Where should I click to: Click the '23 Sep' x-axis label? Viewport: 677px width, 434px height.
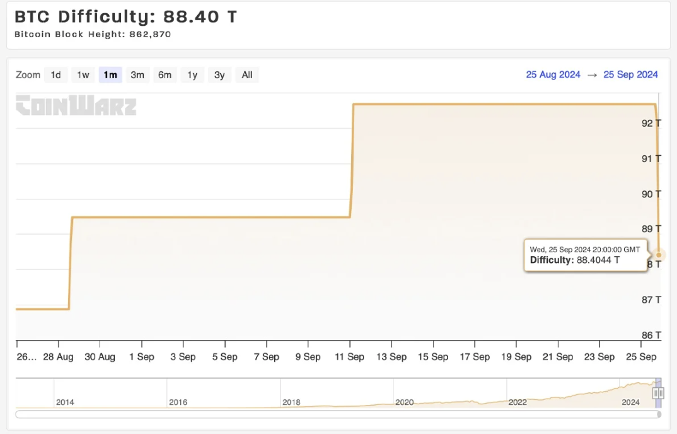599,356
